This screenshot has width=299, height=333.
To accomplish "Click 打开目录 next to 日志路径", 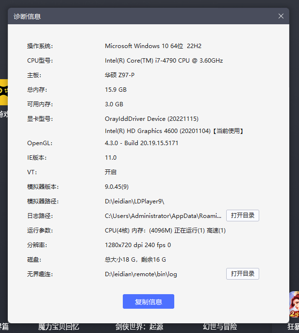I will (242, 216).
